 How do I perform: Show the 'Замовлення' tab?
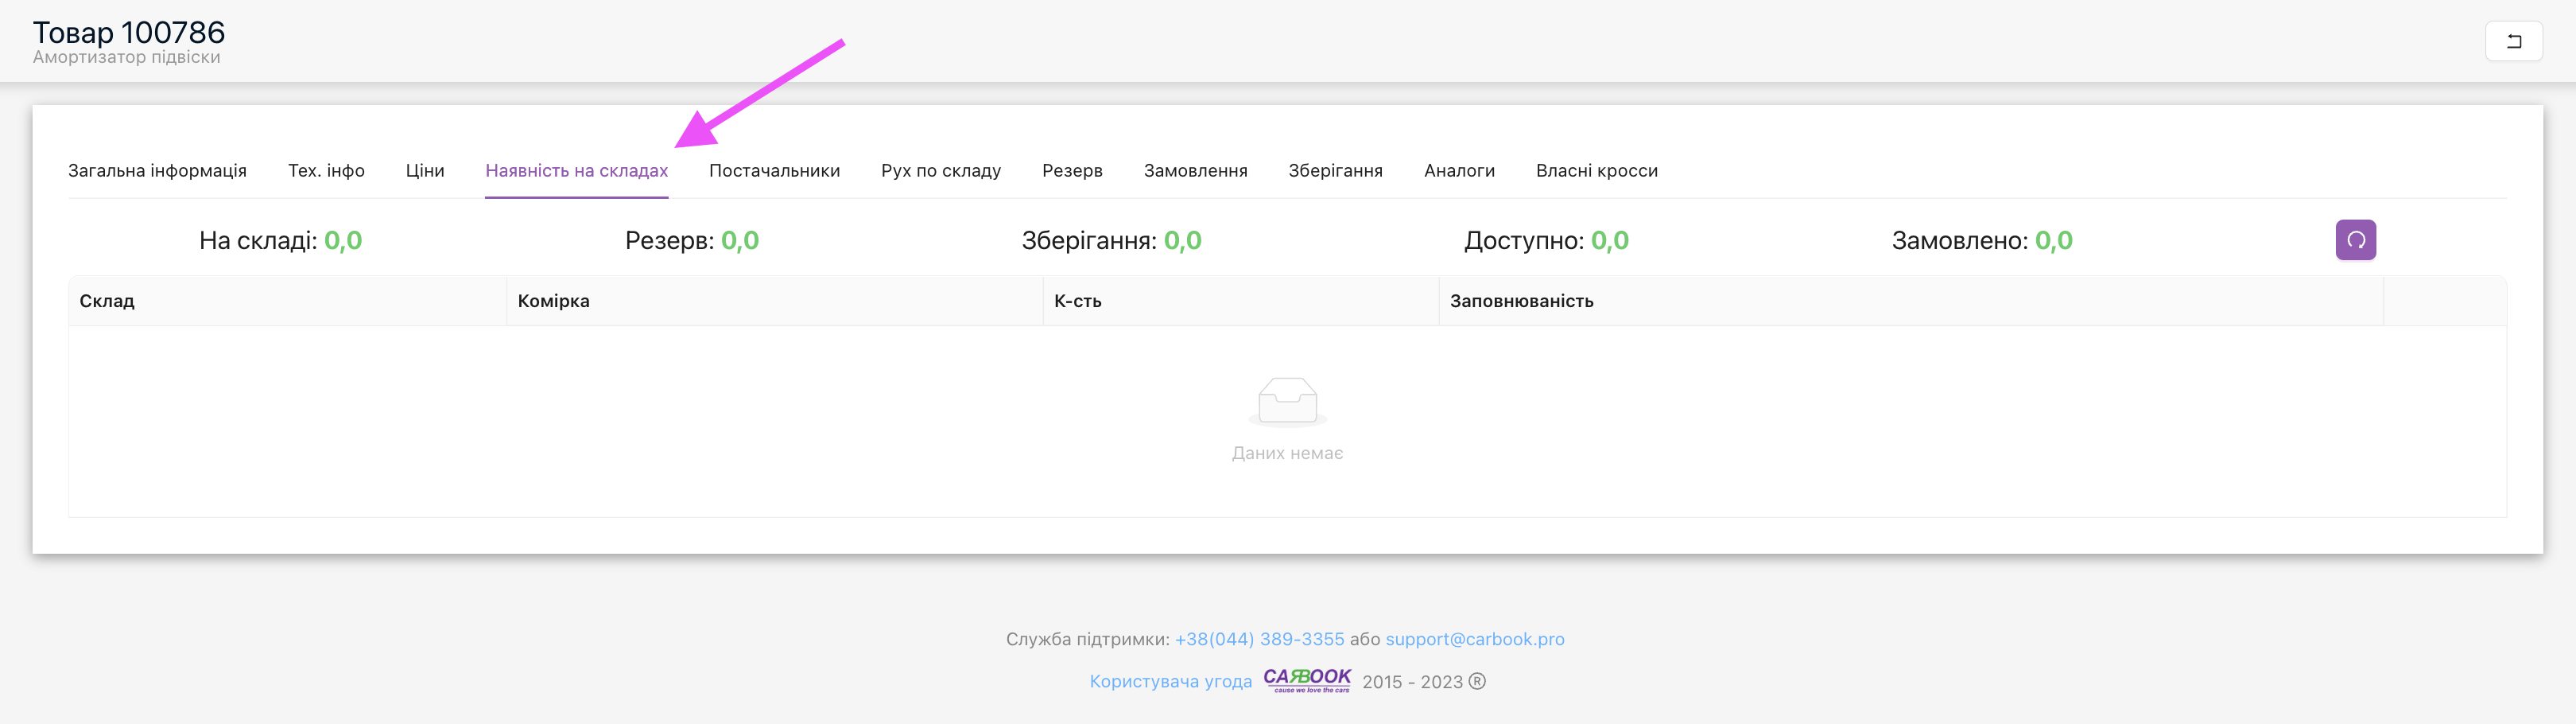click(x=1195, y=171)
